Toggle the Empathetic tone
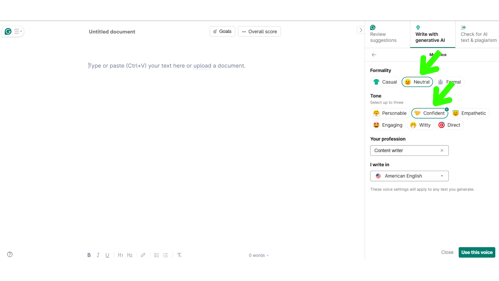Viewport: 499px width, 281px height. click(469, 113)
